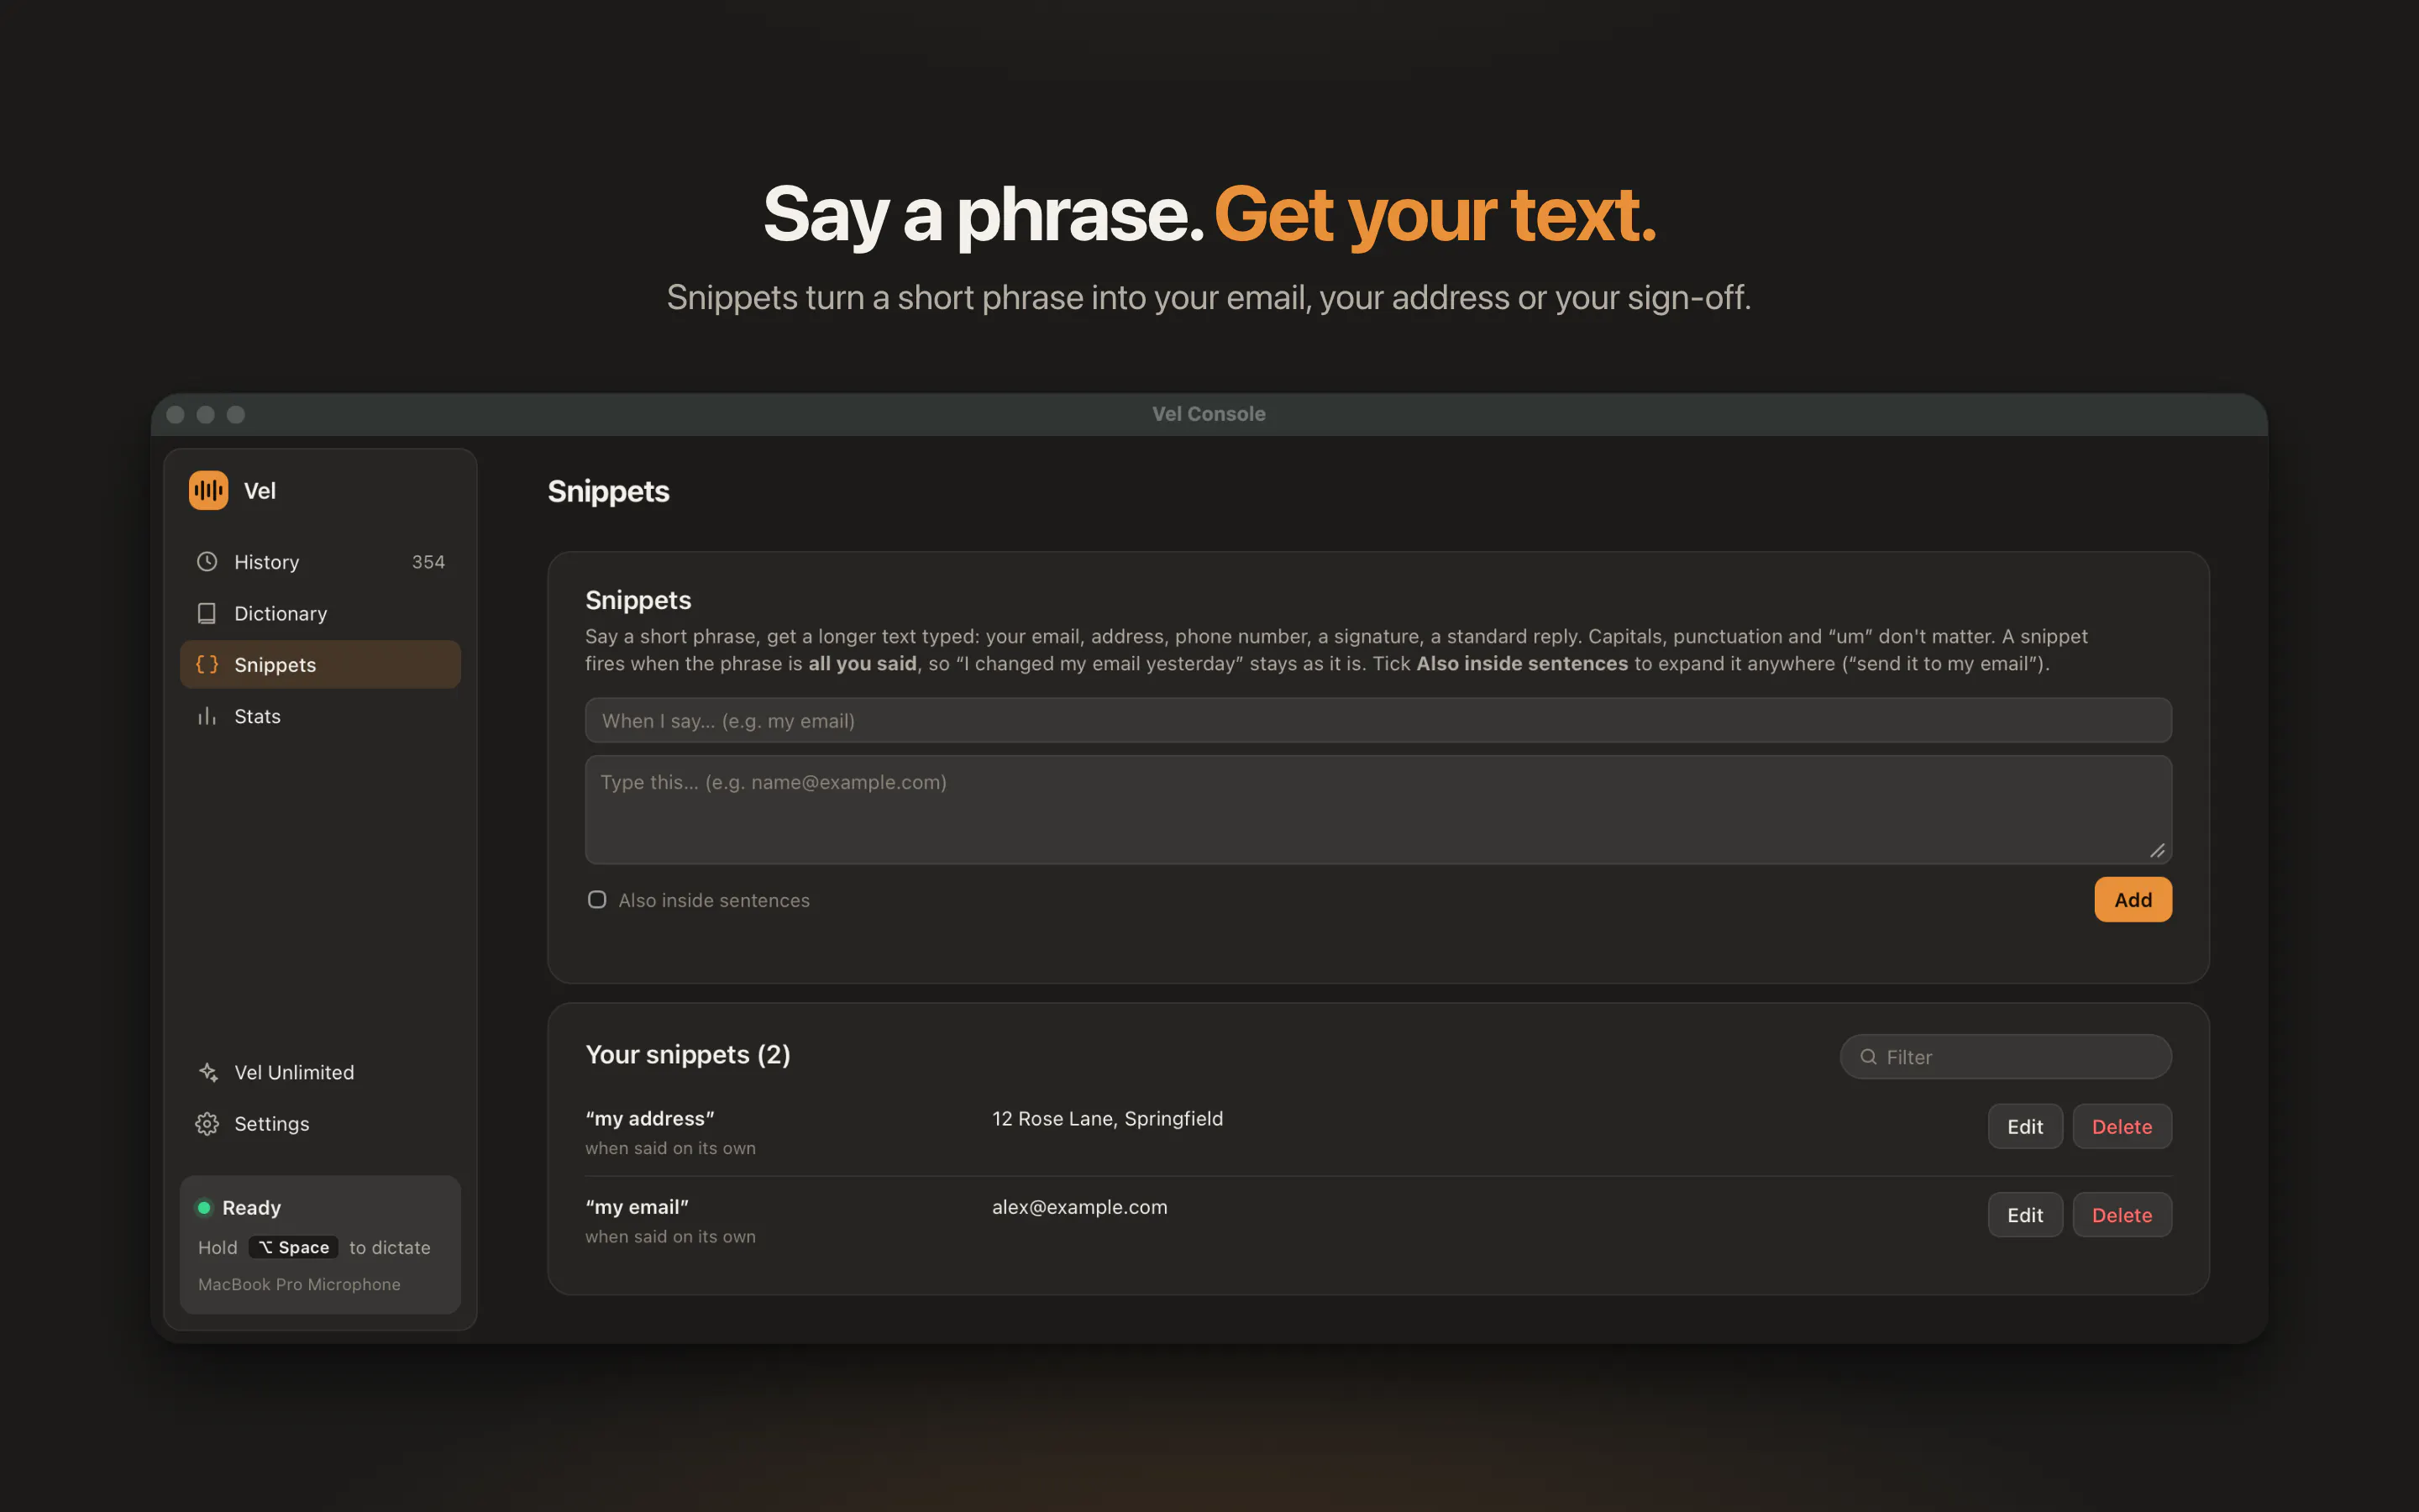Open Settings from the sidebar
Image resolution: width=2419 pixels, height=1512 pixels.
pyautogui.click(x=320, y=1124)
